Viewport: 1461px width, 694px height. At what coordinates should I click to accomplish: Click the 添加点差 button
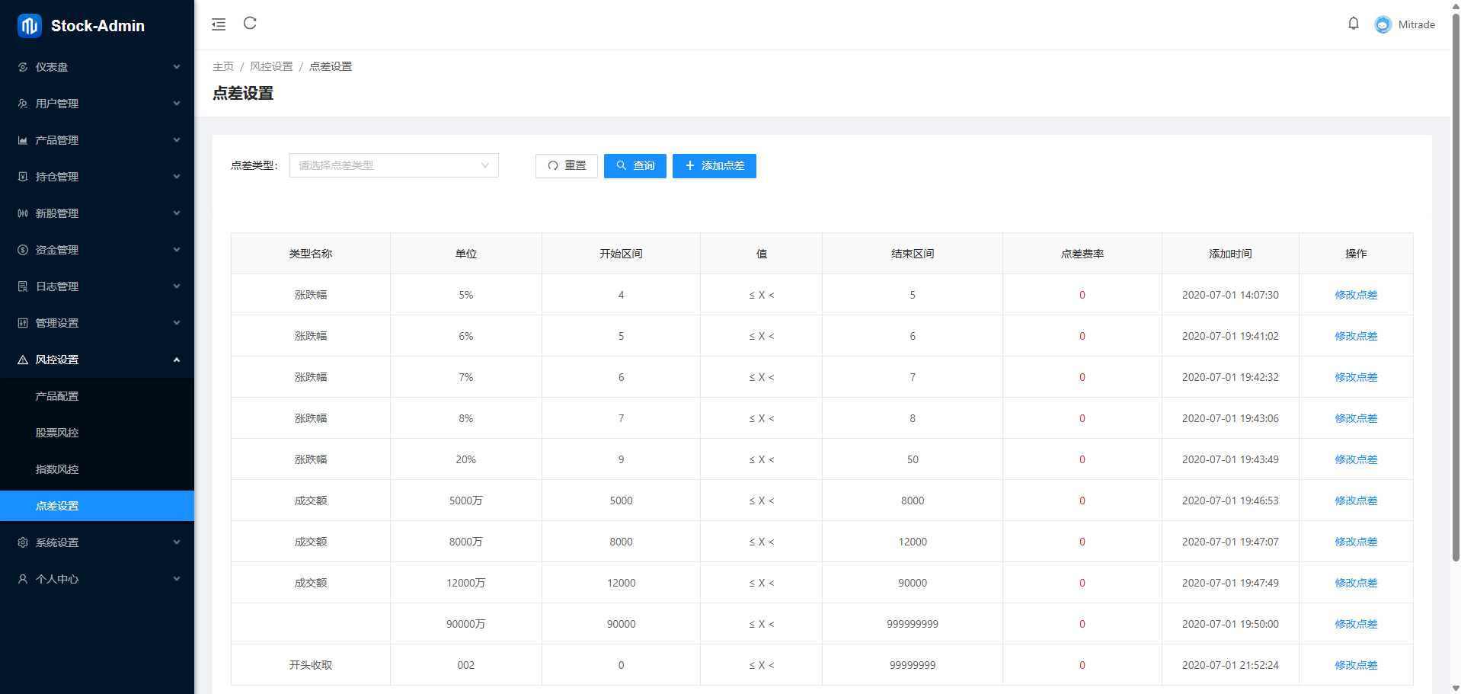click(714, 165)
